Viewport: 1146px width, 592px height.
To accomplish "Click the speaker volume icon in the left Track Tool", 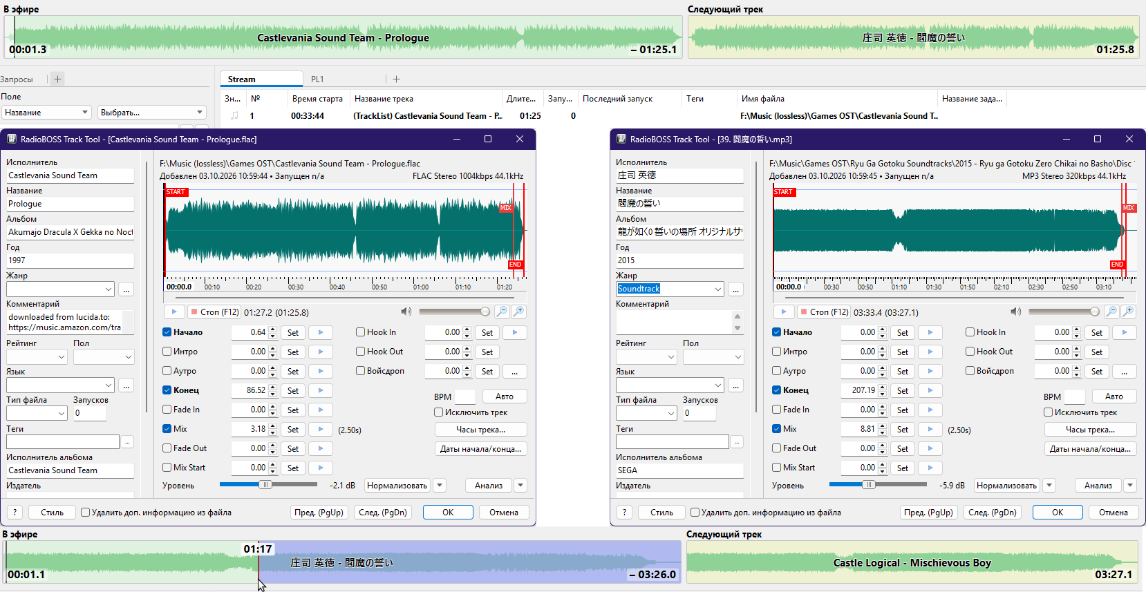I will pyautogui.click(x=406, y=312).
